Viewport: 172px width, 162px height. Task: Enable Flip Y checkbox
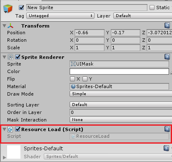point(85,79)
